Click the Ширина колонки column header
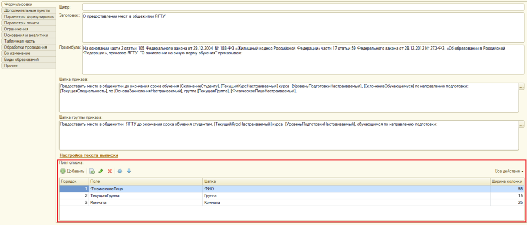The image size is (527, 225). pos(507,181)
